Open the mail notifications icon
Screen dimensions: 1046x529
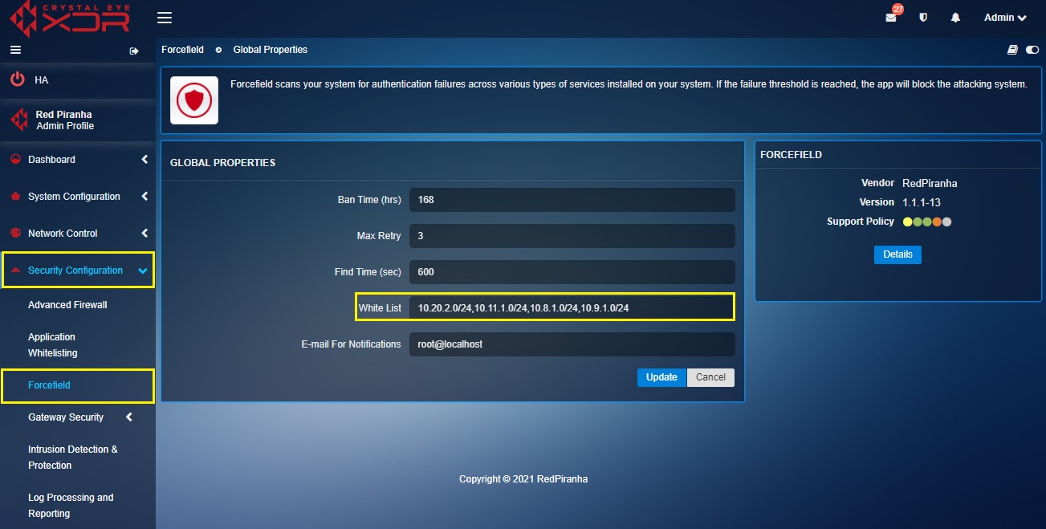(x=891, y=18)
